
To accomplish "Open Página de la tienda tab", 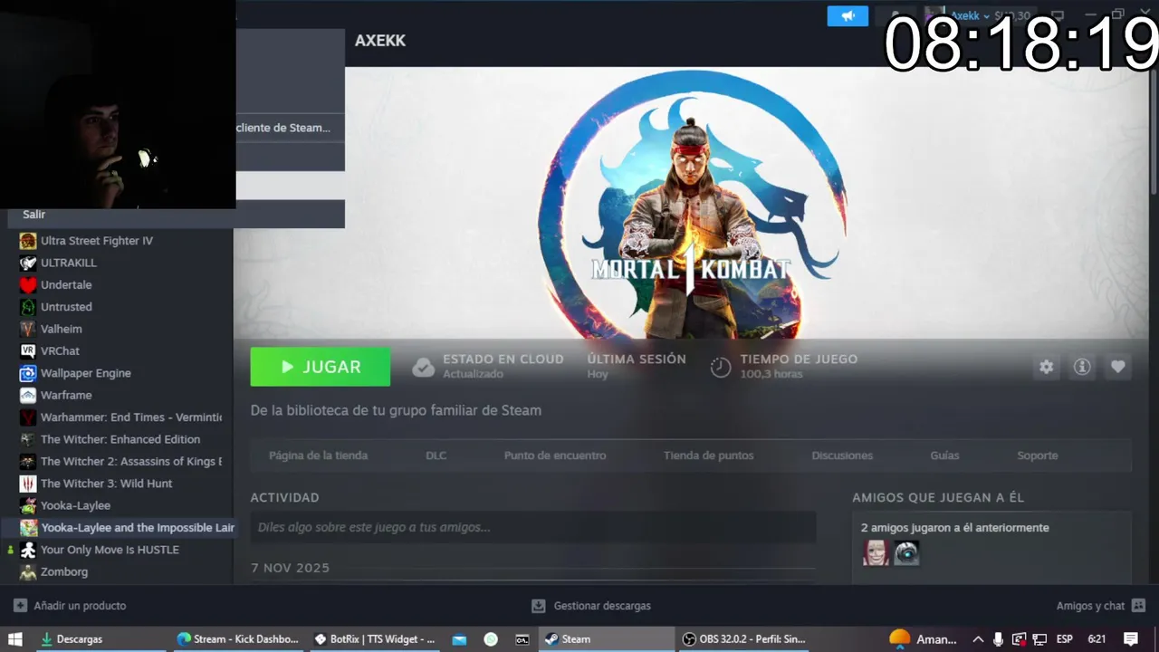I will 318,455.
